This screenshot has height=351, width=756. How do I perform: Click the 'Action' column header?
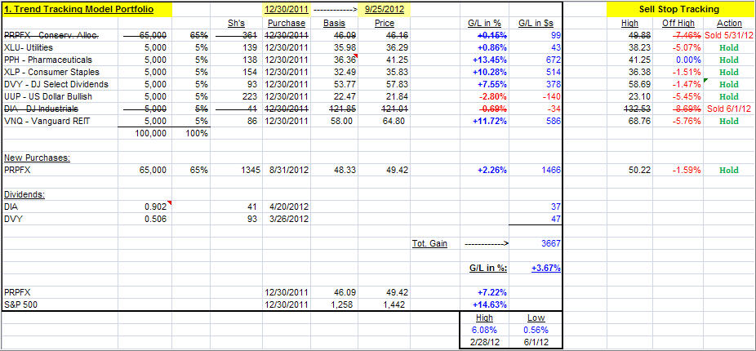coord(729,23)
